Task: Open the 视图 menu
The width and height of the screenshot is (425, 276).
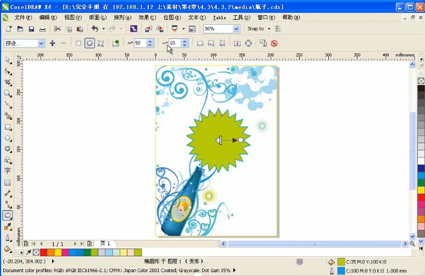Action: [x=73, y=18]
